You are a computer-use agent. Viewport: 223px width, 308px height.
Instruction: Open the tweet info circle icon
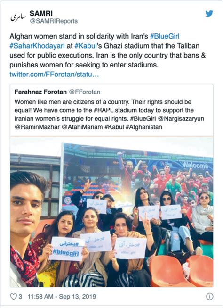point(209,296)
